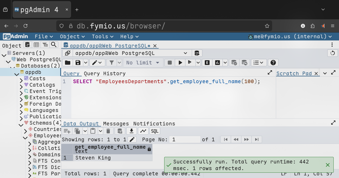Click the Explain (E) button
The height and width of the screenshot is (178, 339).
[x=207, y=63]
